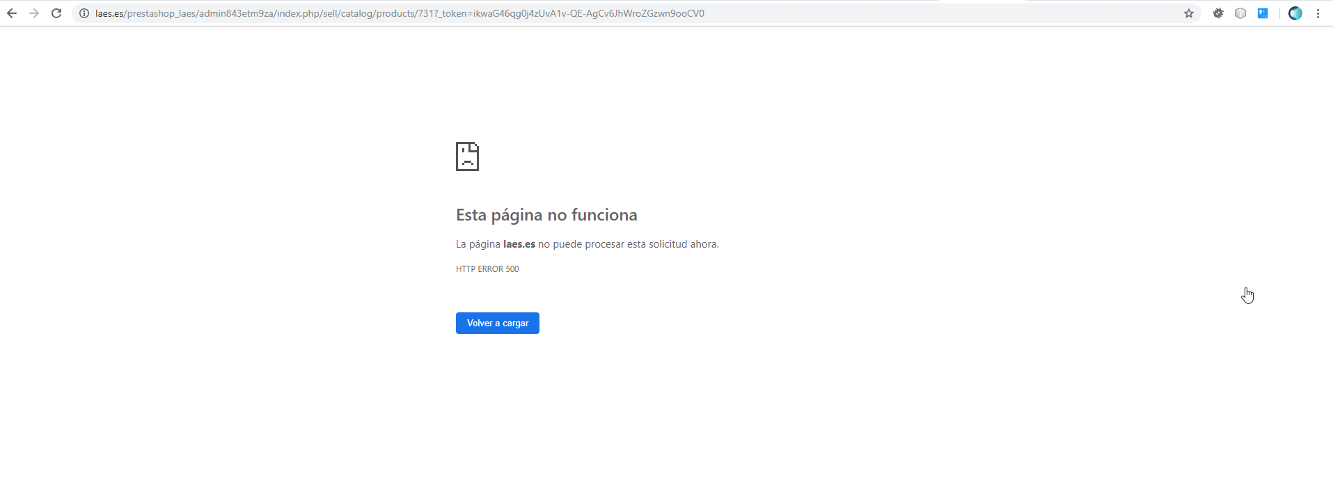Go back with the browser back arrow
Image resolution: width=1333 pixels, height=480 pixels.
point(12,13)
